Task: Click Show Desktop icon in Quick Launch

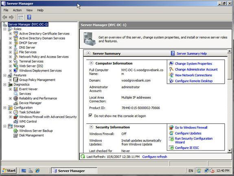Action: pyautogui.click(x=24, y=171)
